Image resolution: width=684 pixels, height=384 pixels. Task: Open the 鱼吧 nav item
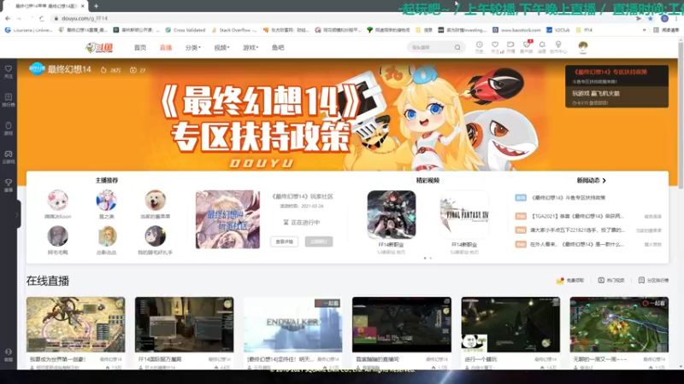pos(278,48)
